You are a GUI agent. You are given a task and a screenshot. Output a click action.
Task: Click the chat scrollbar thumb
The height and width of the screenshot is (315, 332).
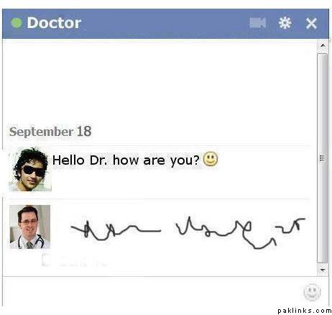[323, 158]
